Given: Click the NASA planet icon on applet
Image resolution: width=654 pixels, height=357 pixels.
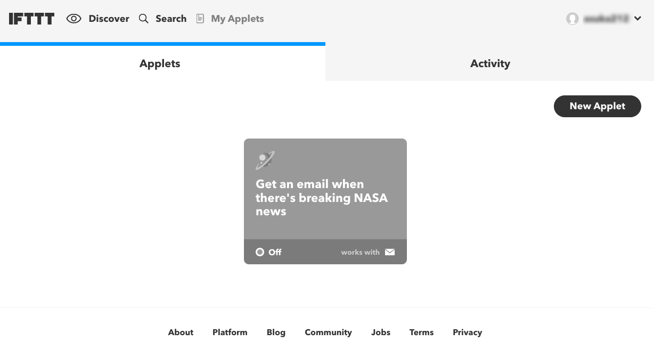Looking at the screenshot, I should pos(265,160).
